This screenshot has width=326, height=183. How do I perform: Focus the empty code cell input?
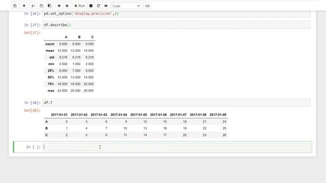[176, 147]
